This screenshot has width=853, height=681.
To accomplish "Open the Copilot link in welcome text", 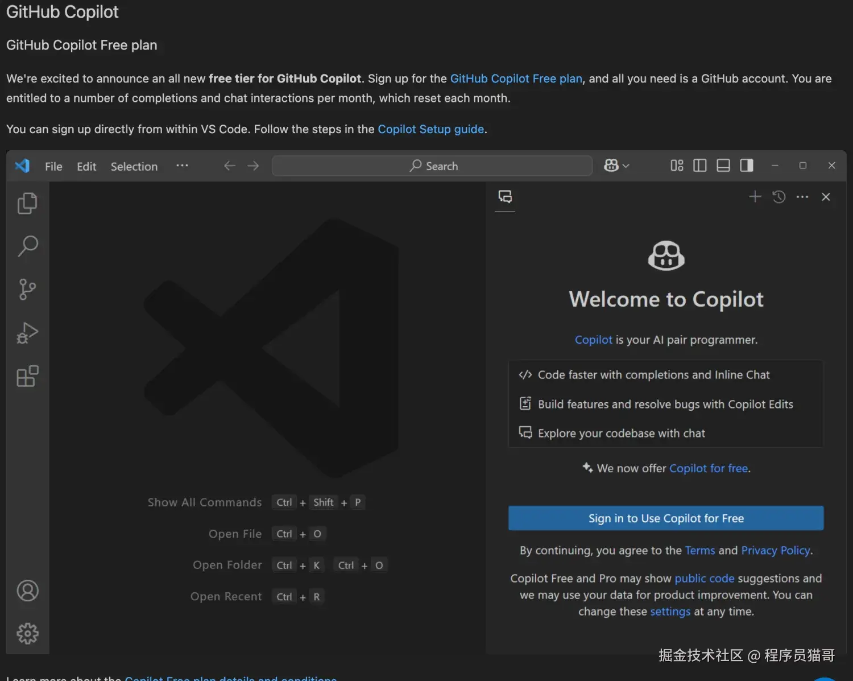I will click(x=593, y=340).
